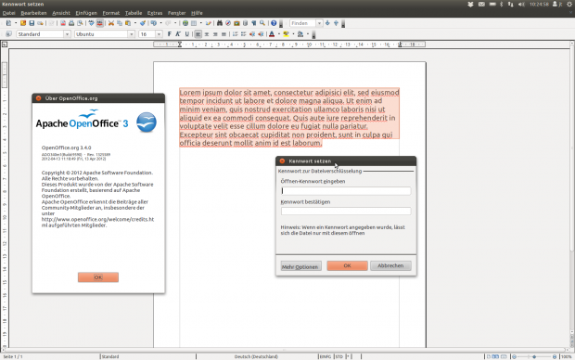Open the Einfügen menu

pyautogui.click(x=86, y=13)
